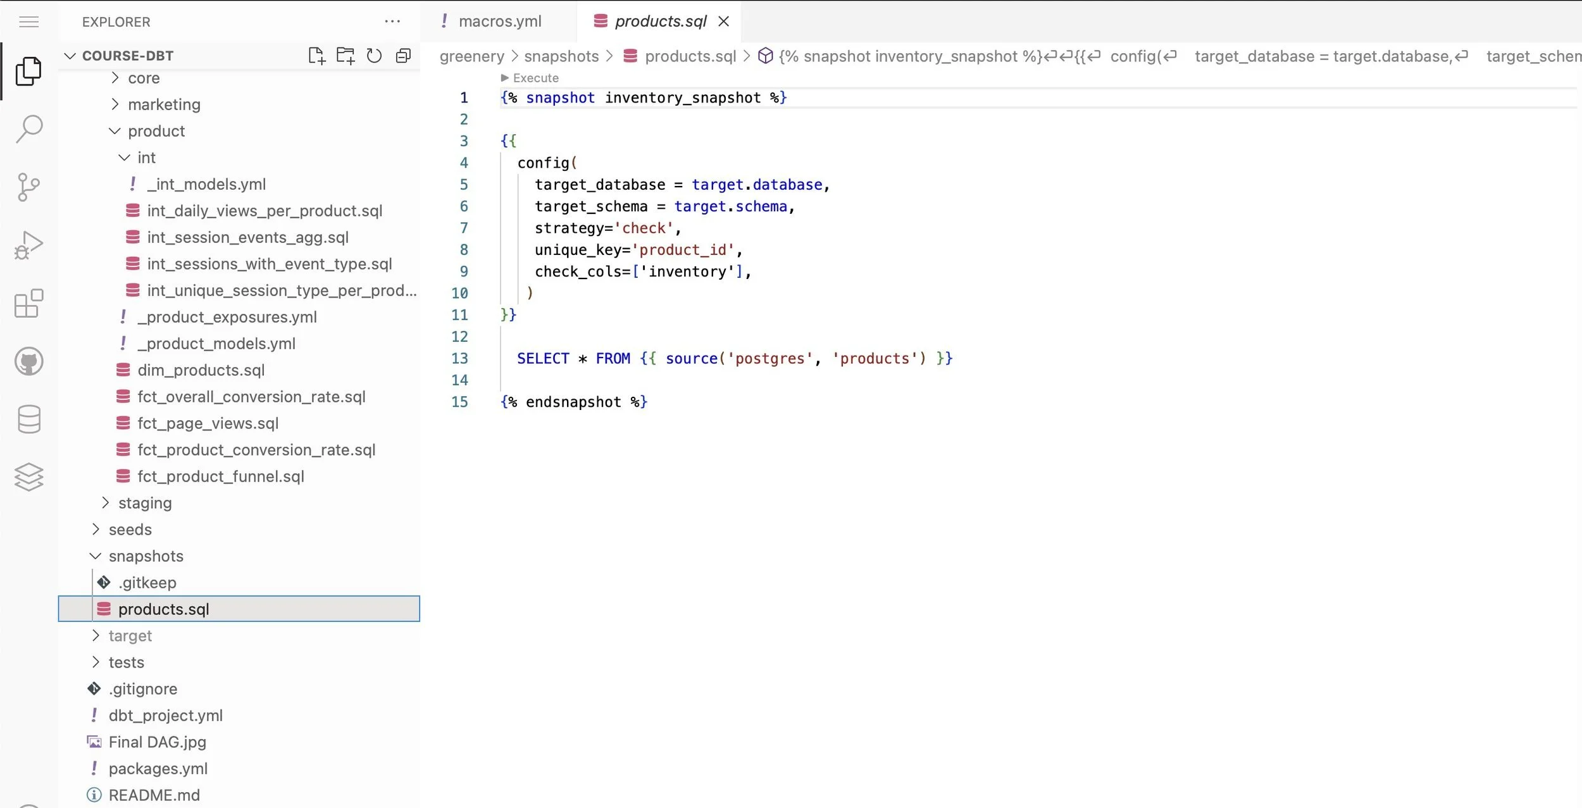Refresh the explorer file tree
Screen dimensions: 1582x808
(x=374, y=56)
